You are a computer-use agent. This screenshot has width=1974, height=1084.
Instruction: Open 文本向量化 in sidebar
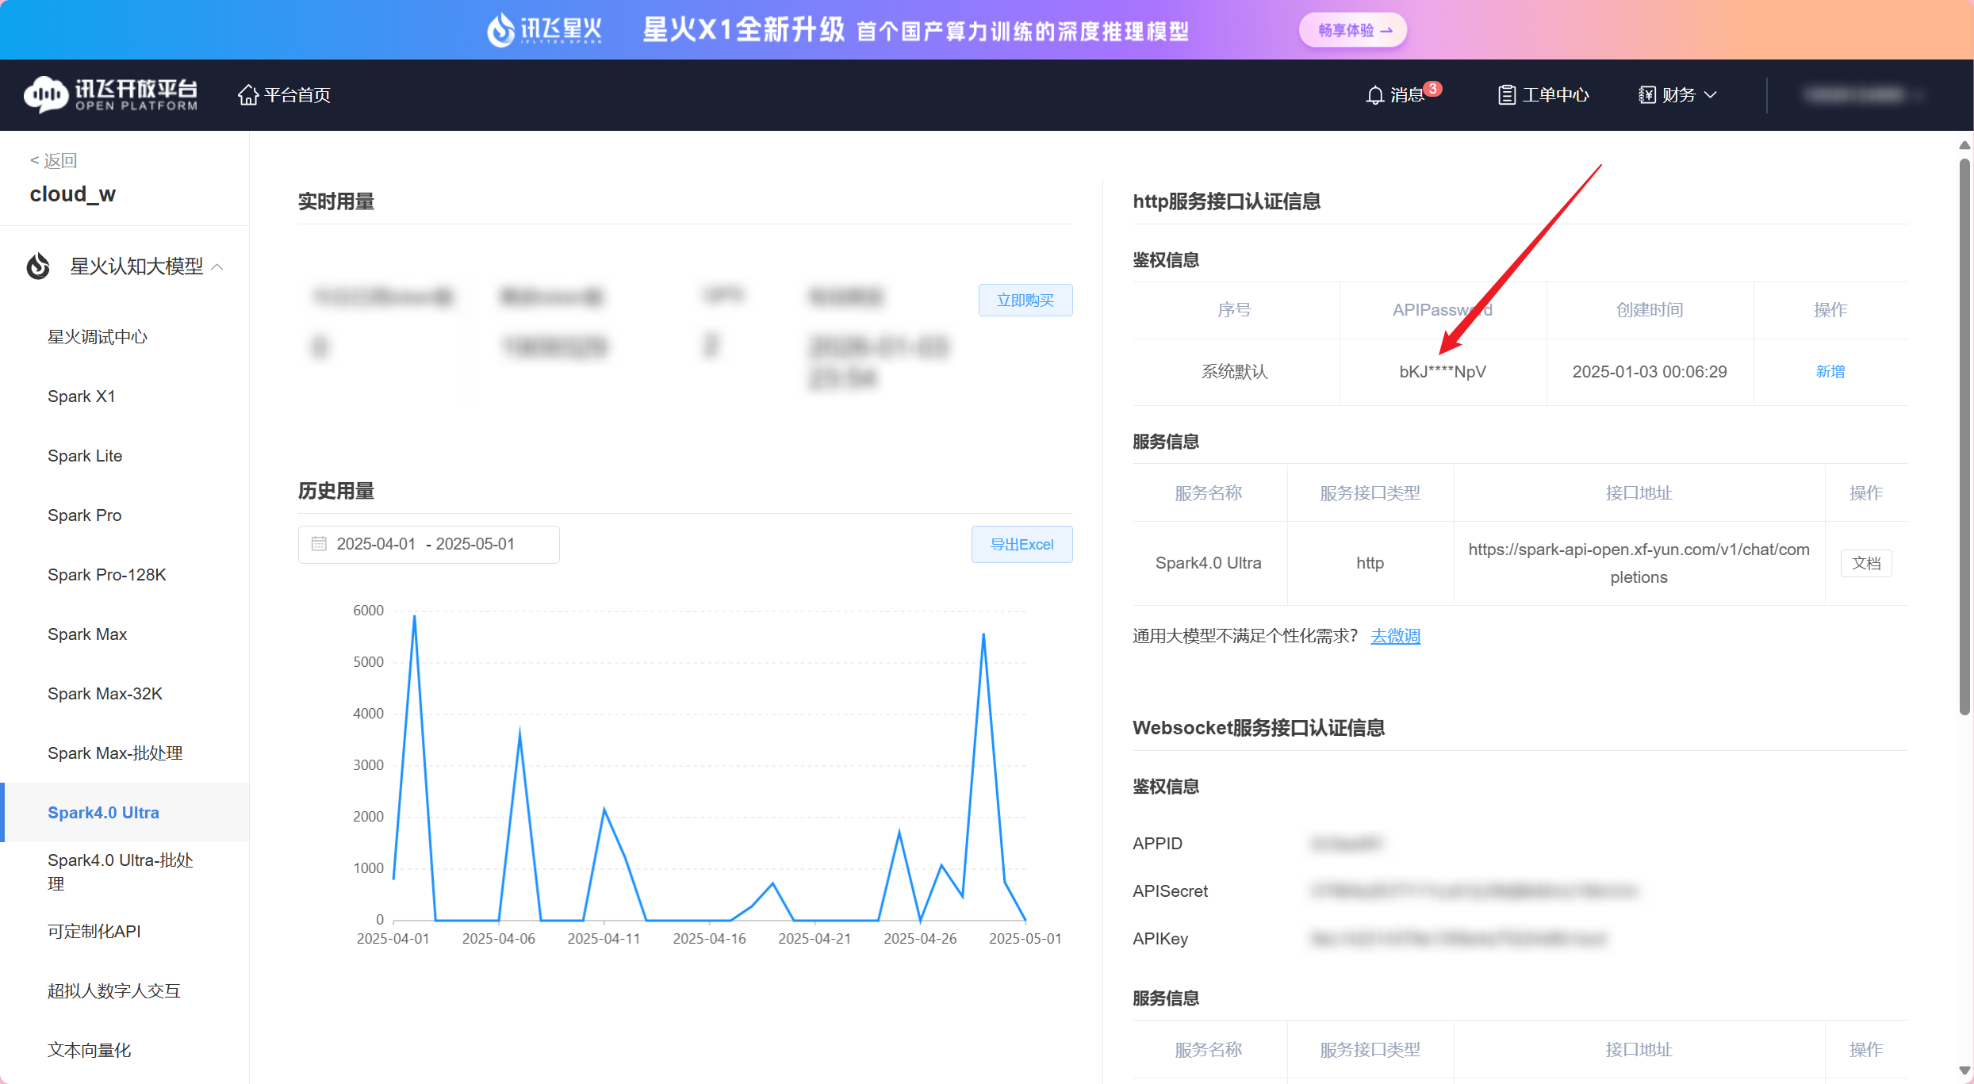coord(90,1051)
